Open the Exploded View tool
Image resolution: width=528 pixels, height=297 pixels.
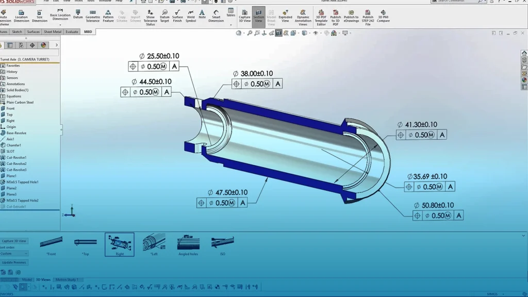285,15
